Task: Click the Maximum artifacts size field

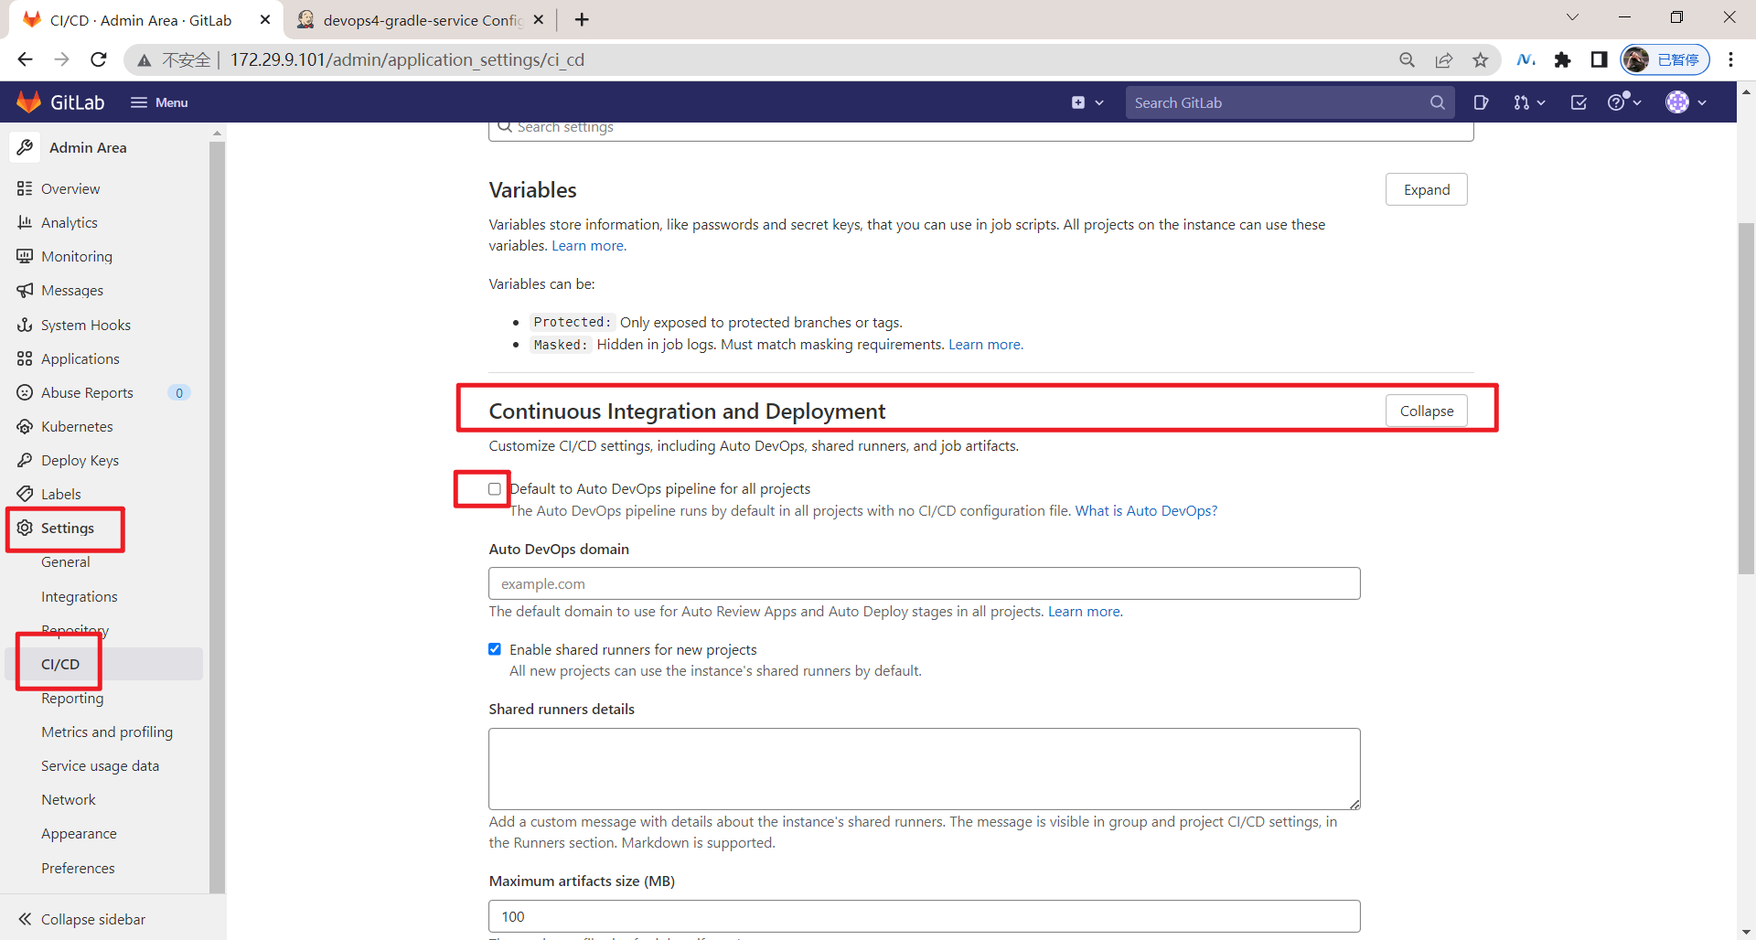Action: (924, 916)
